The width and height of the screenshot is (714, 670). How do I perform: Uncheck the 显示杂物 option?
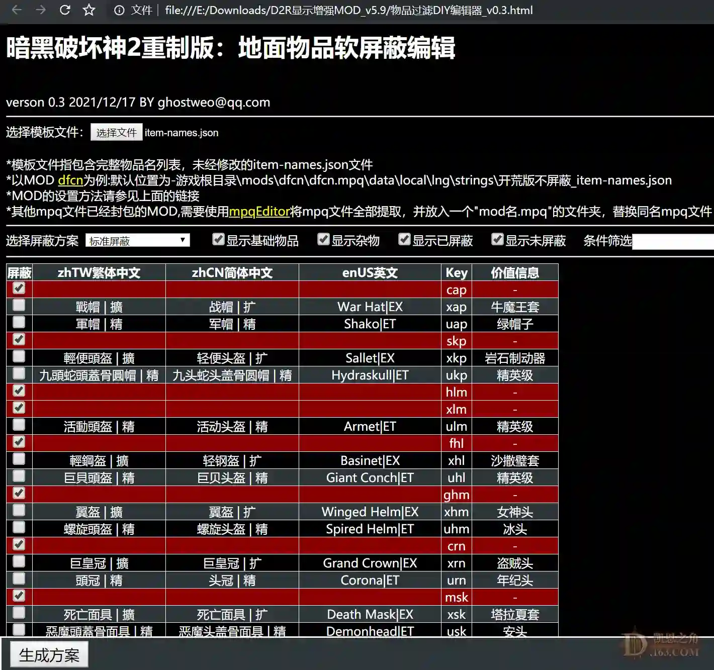click(323, 240)
